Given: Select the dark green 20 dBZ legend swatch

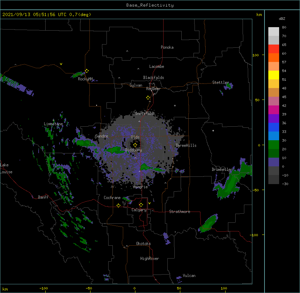Looking at the screenshot, I should (274, 153).
